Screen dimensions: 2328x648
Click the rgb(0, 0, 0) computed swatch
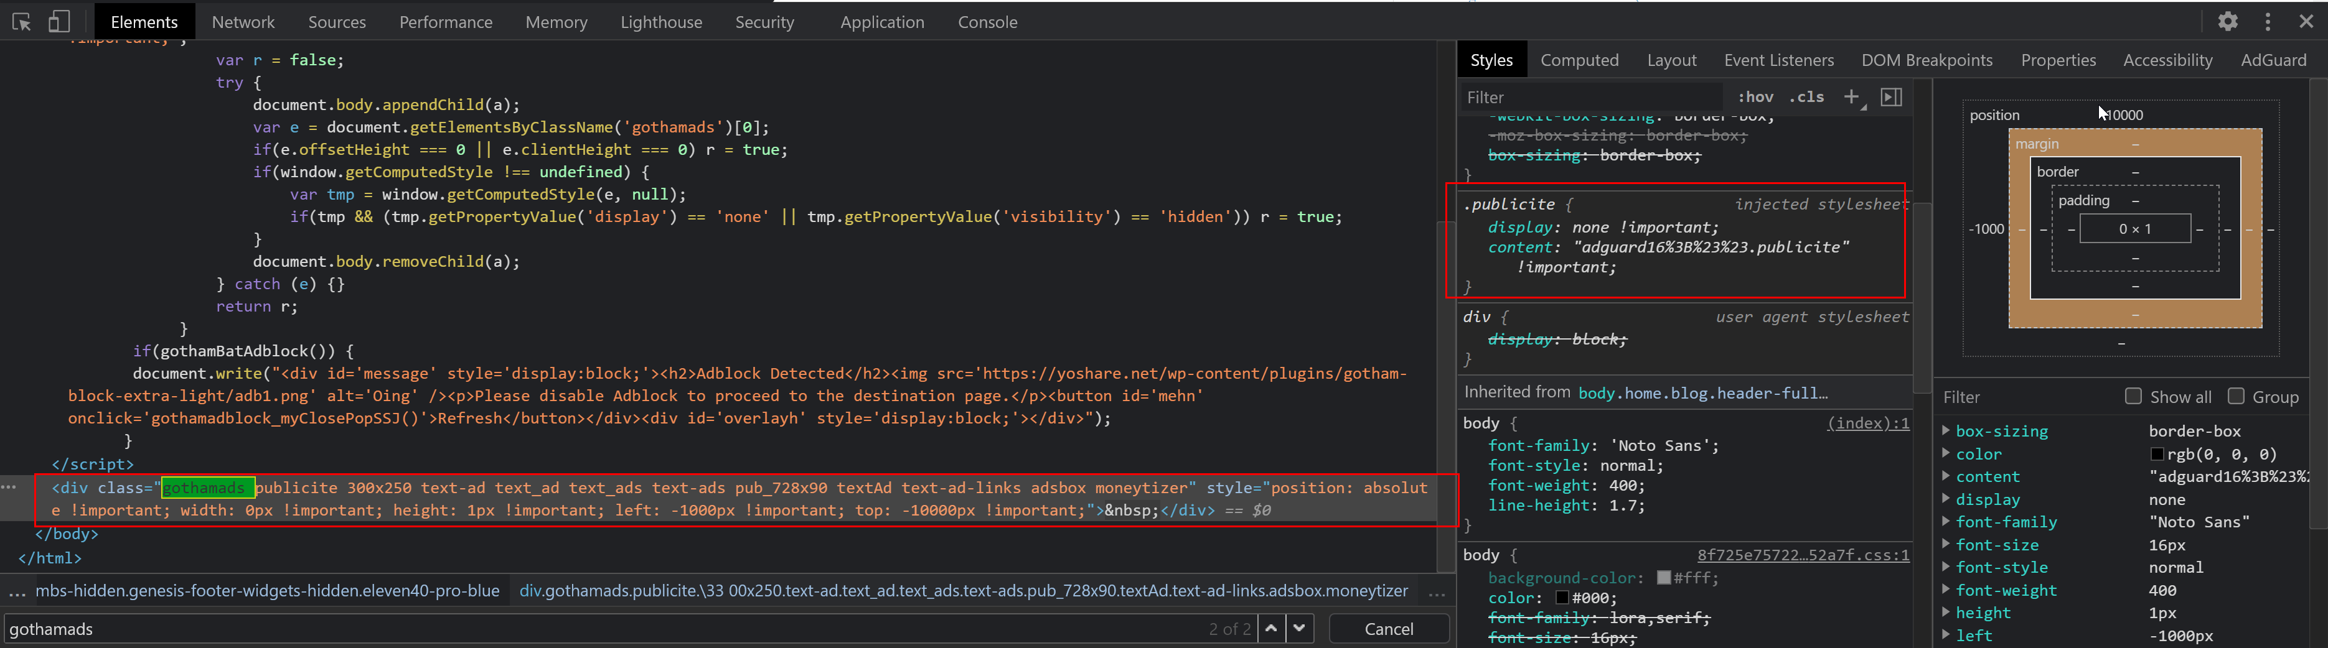coord(2157,454)
